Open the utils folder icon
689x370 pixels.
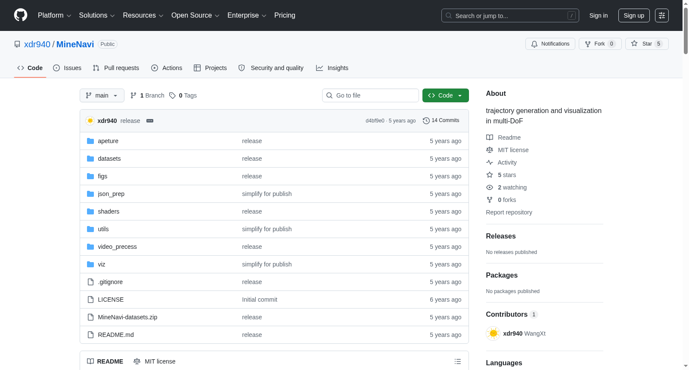coord(90,229)
